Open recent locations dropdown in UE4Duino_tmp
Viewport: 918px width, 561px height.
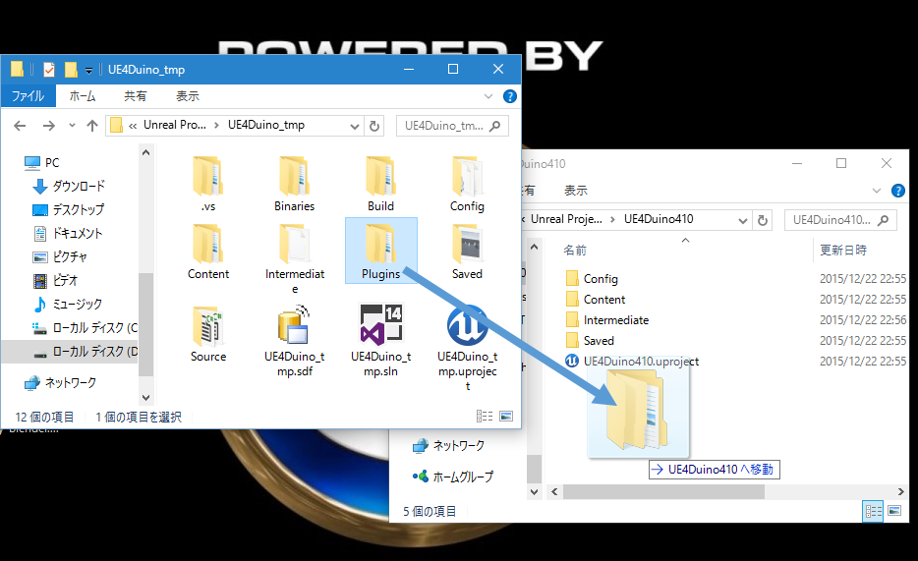click(x=72, y=125)
